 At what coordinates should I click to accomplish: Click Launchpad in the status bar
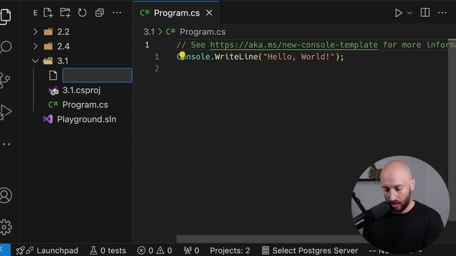tap(47, 250)
